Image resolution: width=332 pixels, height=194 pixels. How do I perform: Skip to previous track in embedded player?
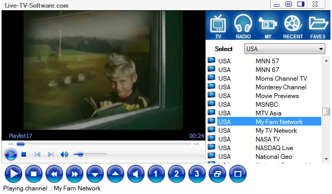pyautogui.click(x=37, y=154)
